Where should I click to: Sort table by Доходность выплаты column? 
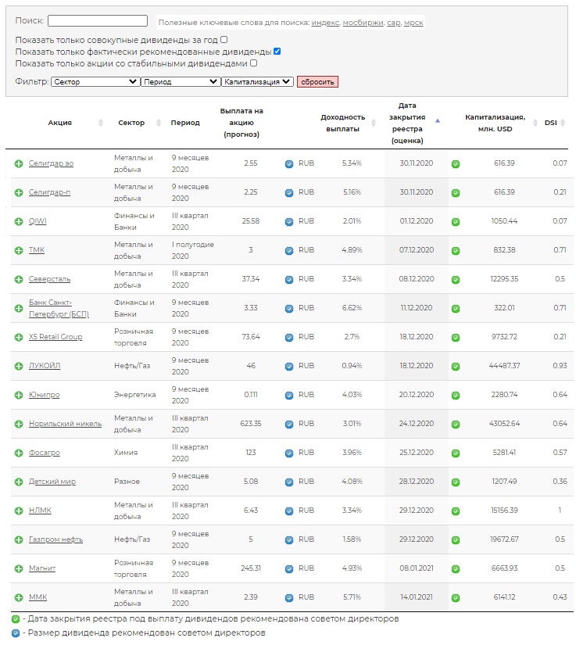[x=342, y=123]
